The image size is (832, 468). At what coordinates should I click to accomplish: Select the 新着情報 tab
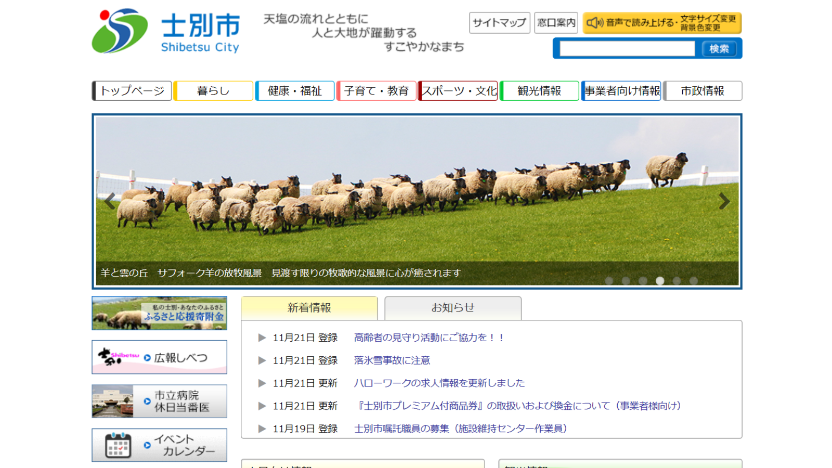click(309, 308)
